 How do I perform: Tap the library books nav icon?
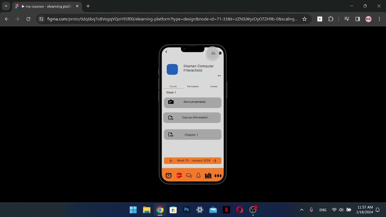click(x=208, y=175)
